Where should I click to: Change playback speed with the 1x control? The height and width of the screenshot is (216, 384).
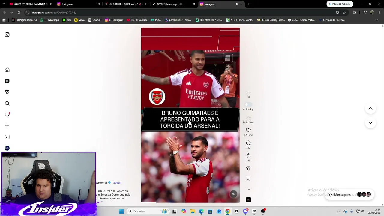(248, 95)
